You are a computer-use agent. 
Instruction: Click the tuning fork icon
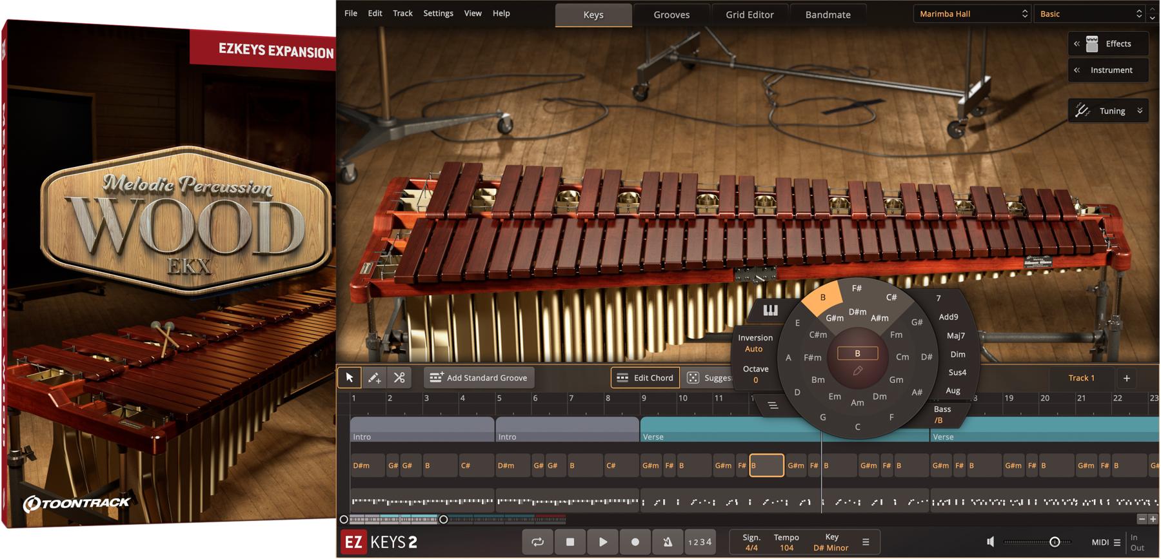pyautogui.click(x=1082, y=111)
